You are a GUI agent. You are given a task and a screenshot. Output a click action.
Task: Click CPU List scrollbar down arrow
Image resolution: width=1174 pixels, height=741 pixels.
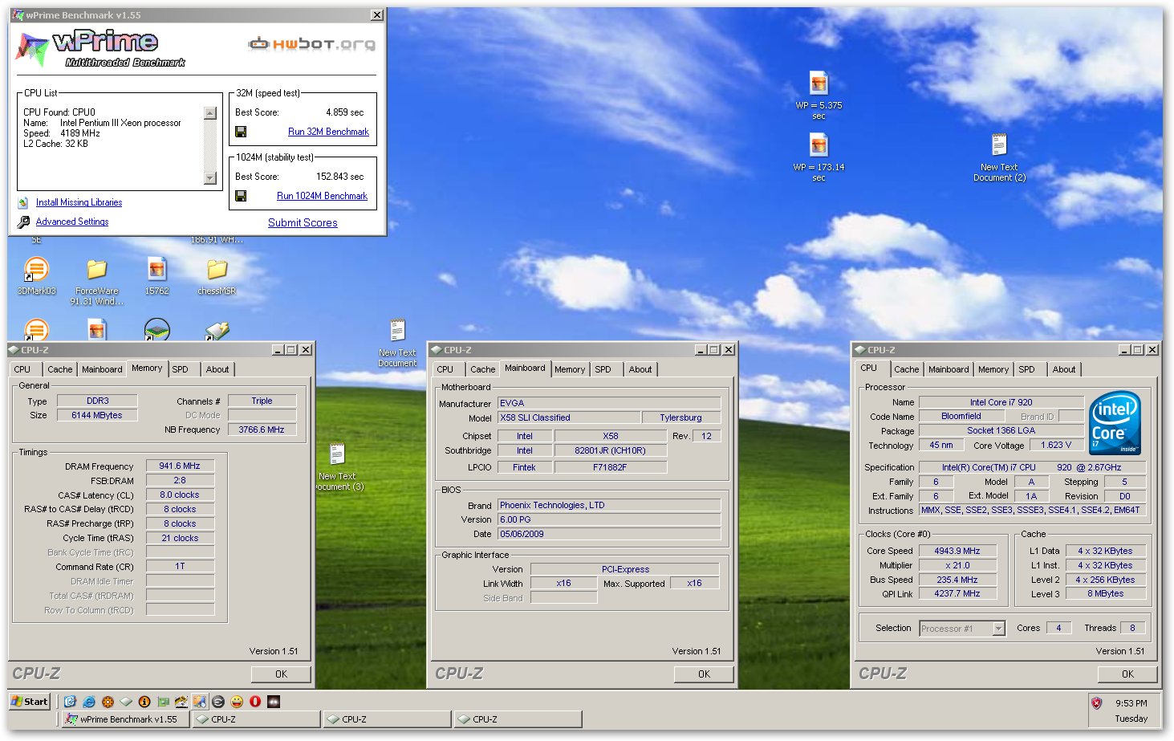pos(210,178)
